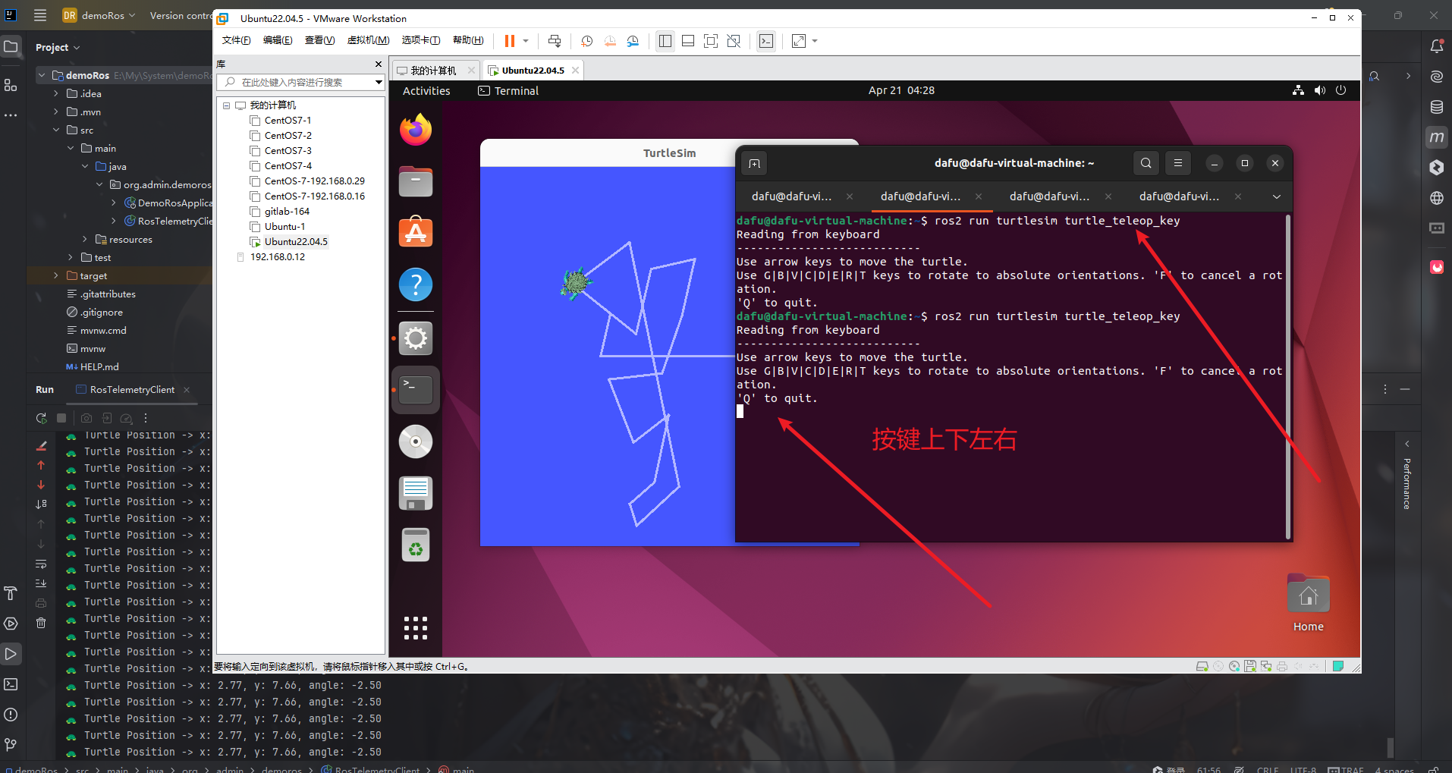Open the VMware 文件(F) menu
Image resolution: width=1452 pixels, height=773 pixels.
[x=236, y=40]
